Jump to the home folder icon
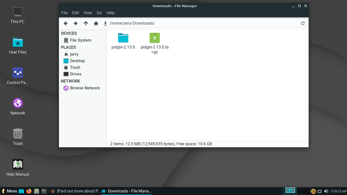 pyautogui.click(x=96, y=23)
